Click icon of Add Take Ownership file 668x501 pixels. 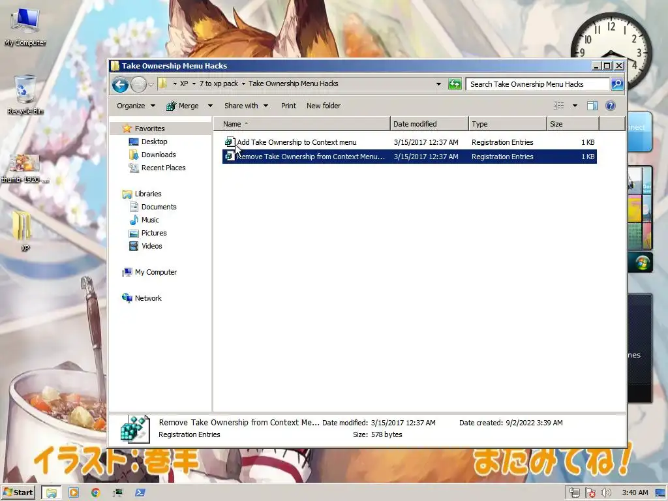230,142
